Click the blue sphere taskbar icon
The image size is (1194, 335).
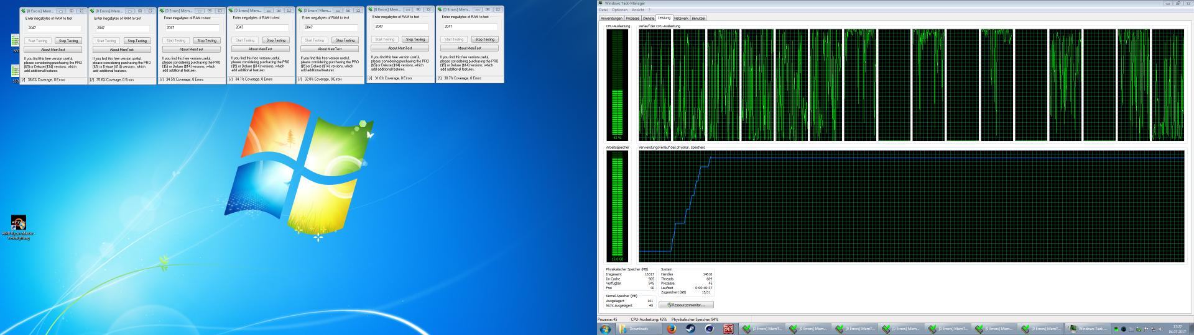(x=710, y=329)
